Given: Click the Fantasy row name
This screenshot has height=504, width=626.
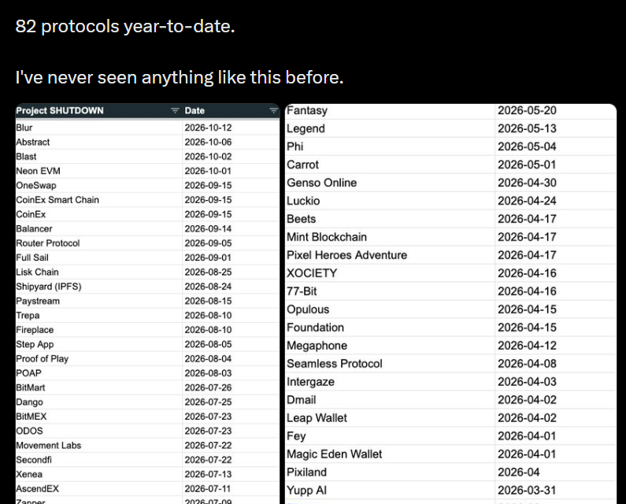Looking at the screenshot, I should (307, 110).
